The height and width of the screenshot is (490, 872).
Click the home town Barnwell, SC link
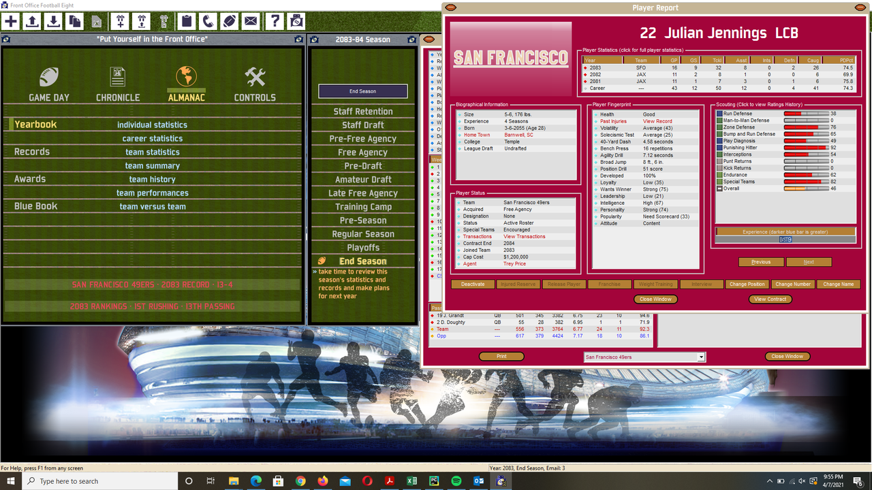(x=519, y=135)
